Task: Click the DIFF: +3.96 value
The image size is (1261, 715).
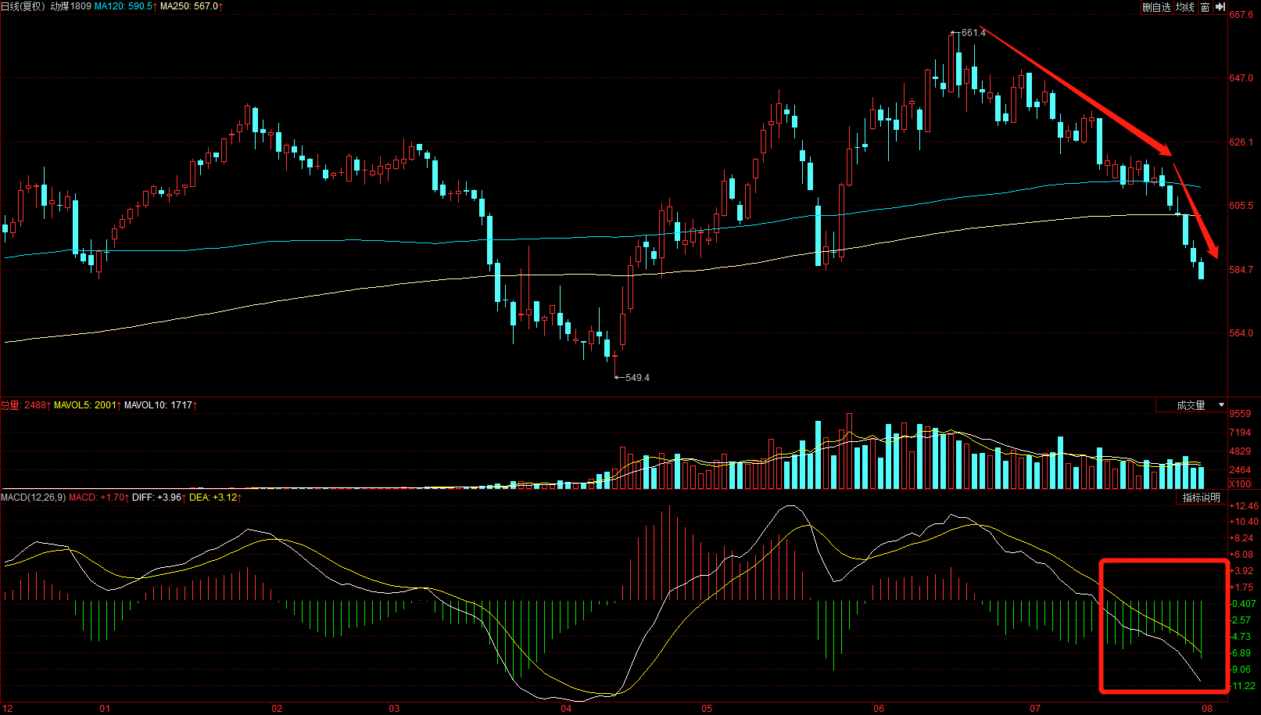Action: pyautogui.click(x=157, y=498)
